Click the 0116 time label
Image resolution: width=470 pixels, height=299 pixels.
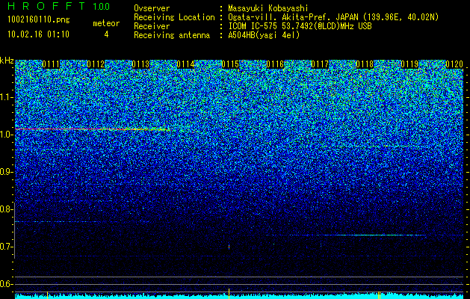point(275,64)
